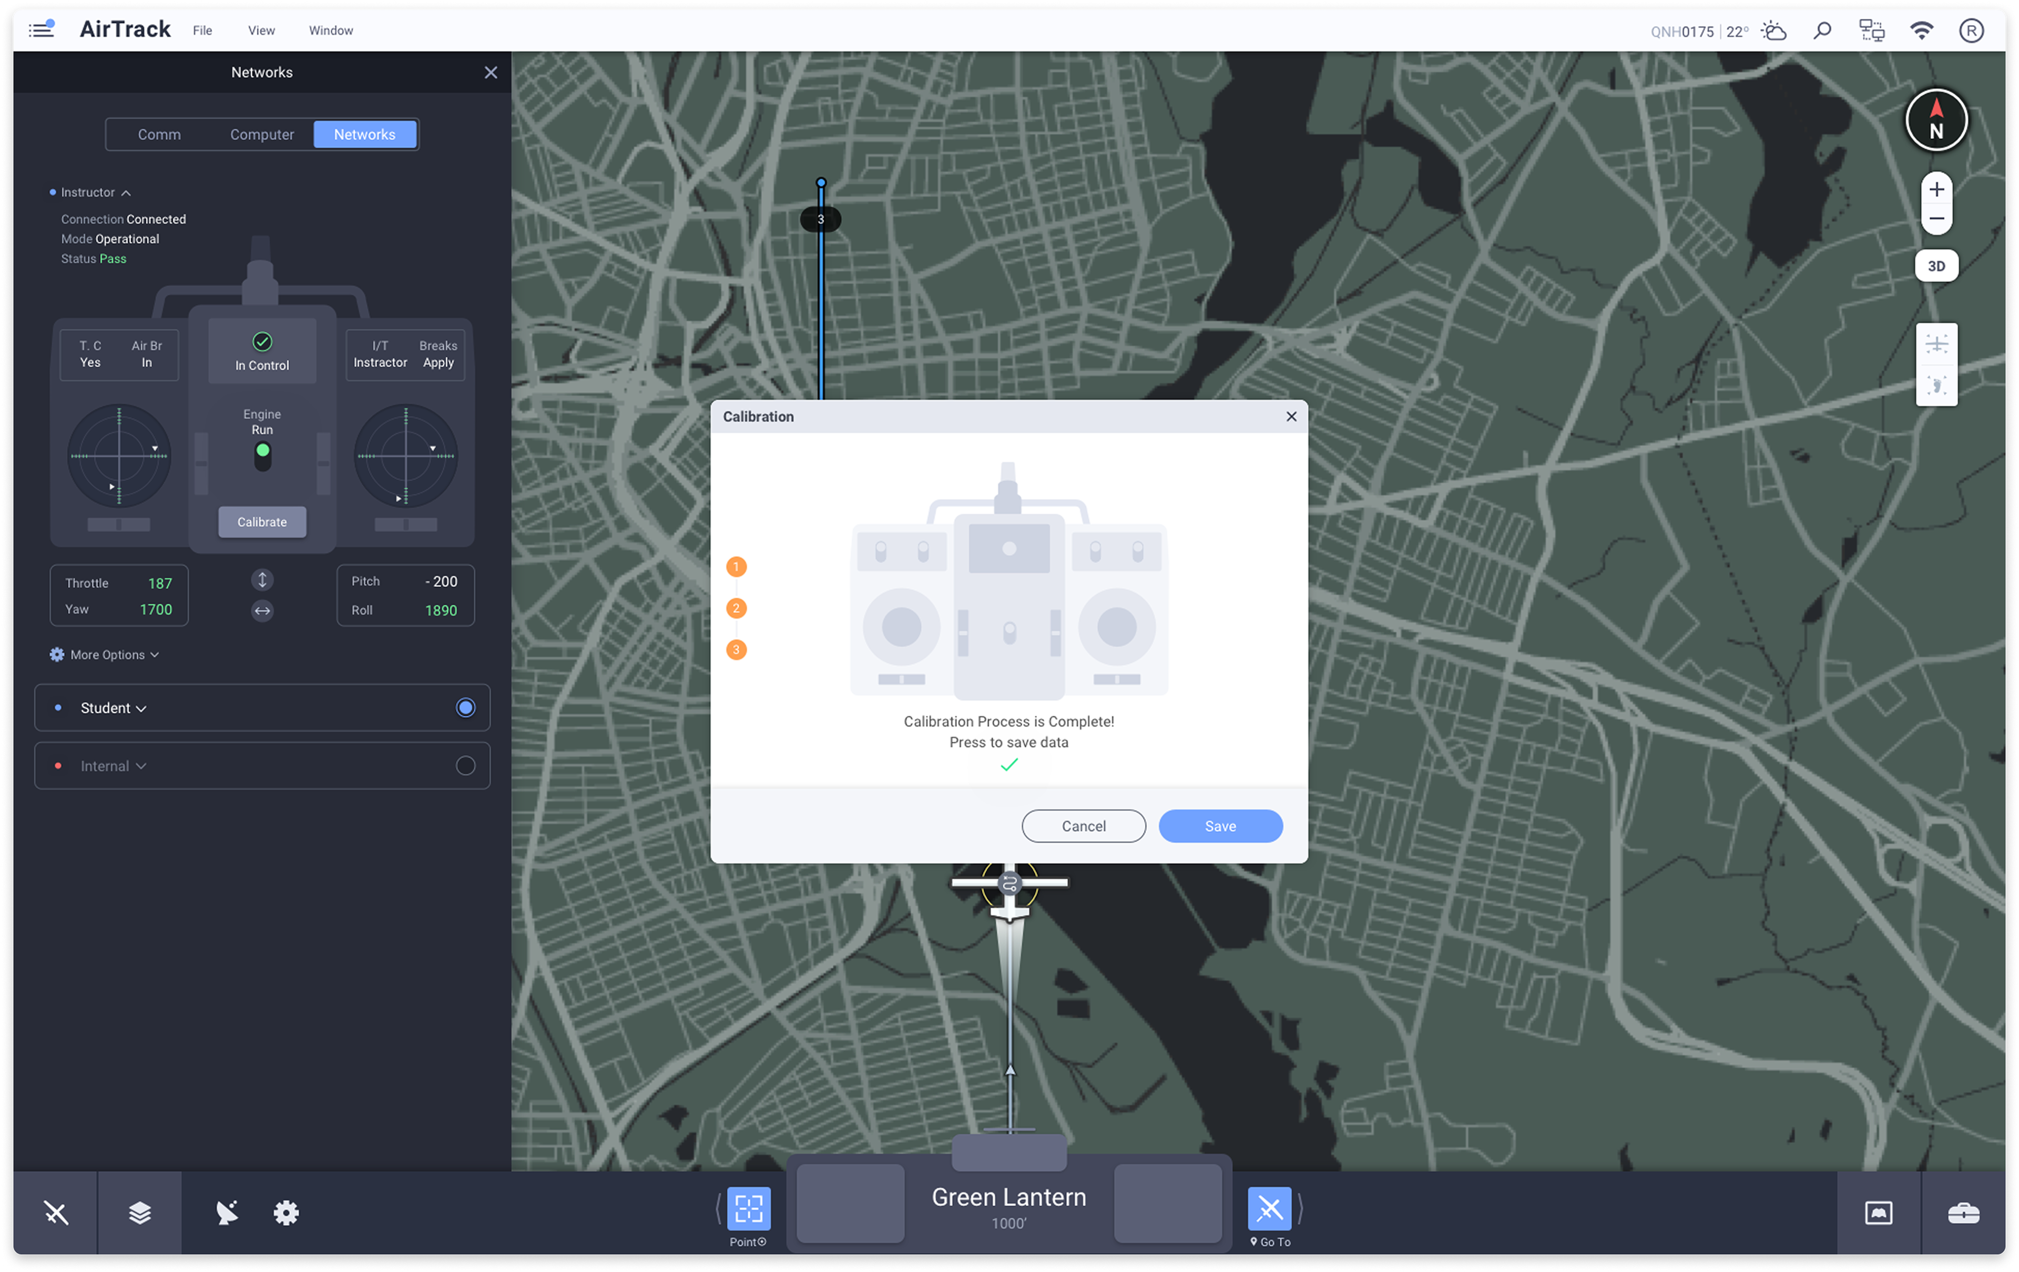Click the weather icon in top bar
The height and width of the screenshot is (1272, 2019).
click(x=1773, y=31)
